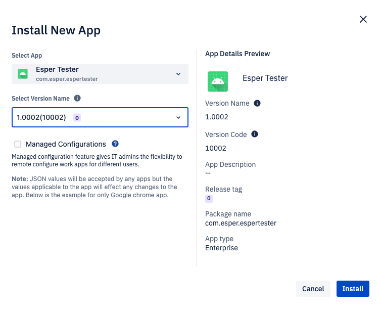Image resolution: width=381 pixels, height=314 pixels.
Task: Open the Managed Configurations help icon
Action: [x=115, y=144]
